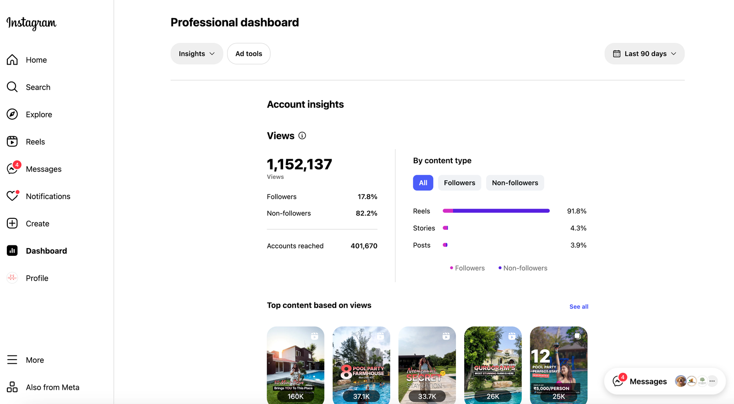This screenshot has width=734, height=404.
Task: Click carousel icon on 25K thumbnail
Action: coord(578,336)
